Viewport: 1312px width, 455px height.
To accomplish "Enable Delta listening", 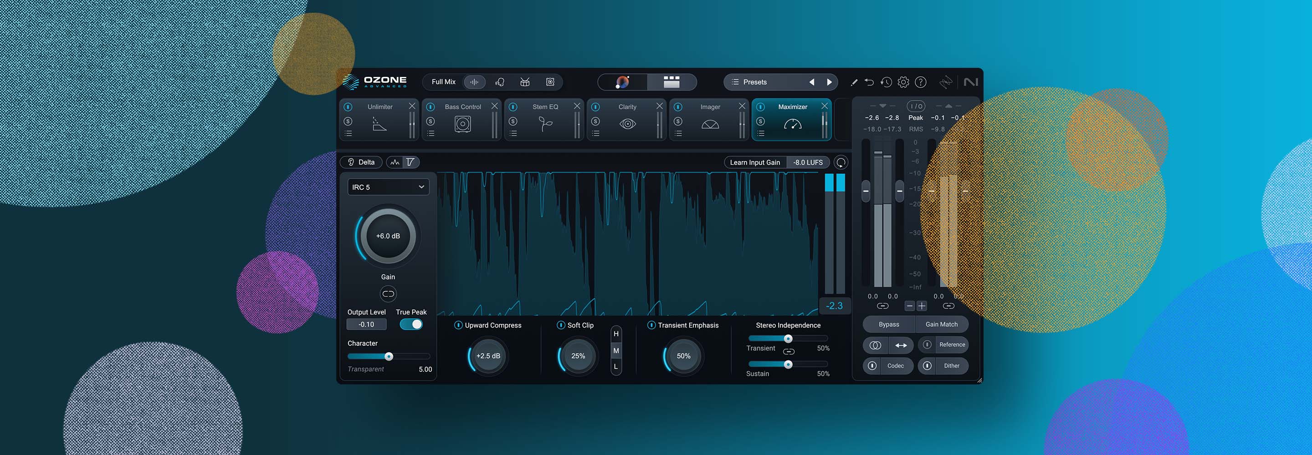I will coord(361,162).
